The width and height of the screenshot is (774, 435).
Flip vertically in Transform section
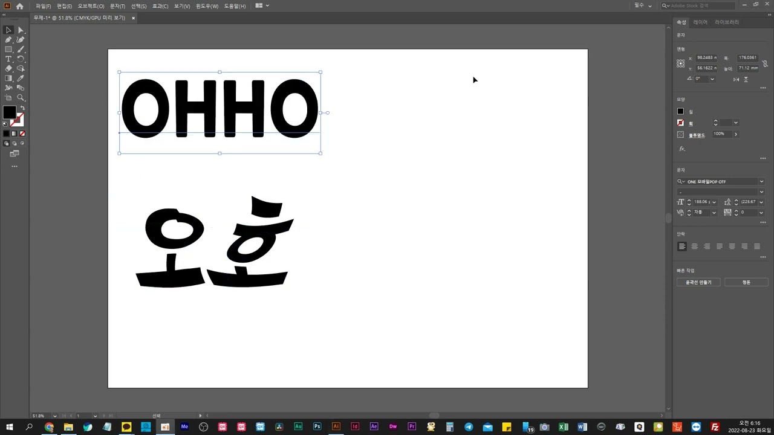(x=746, y=80)
